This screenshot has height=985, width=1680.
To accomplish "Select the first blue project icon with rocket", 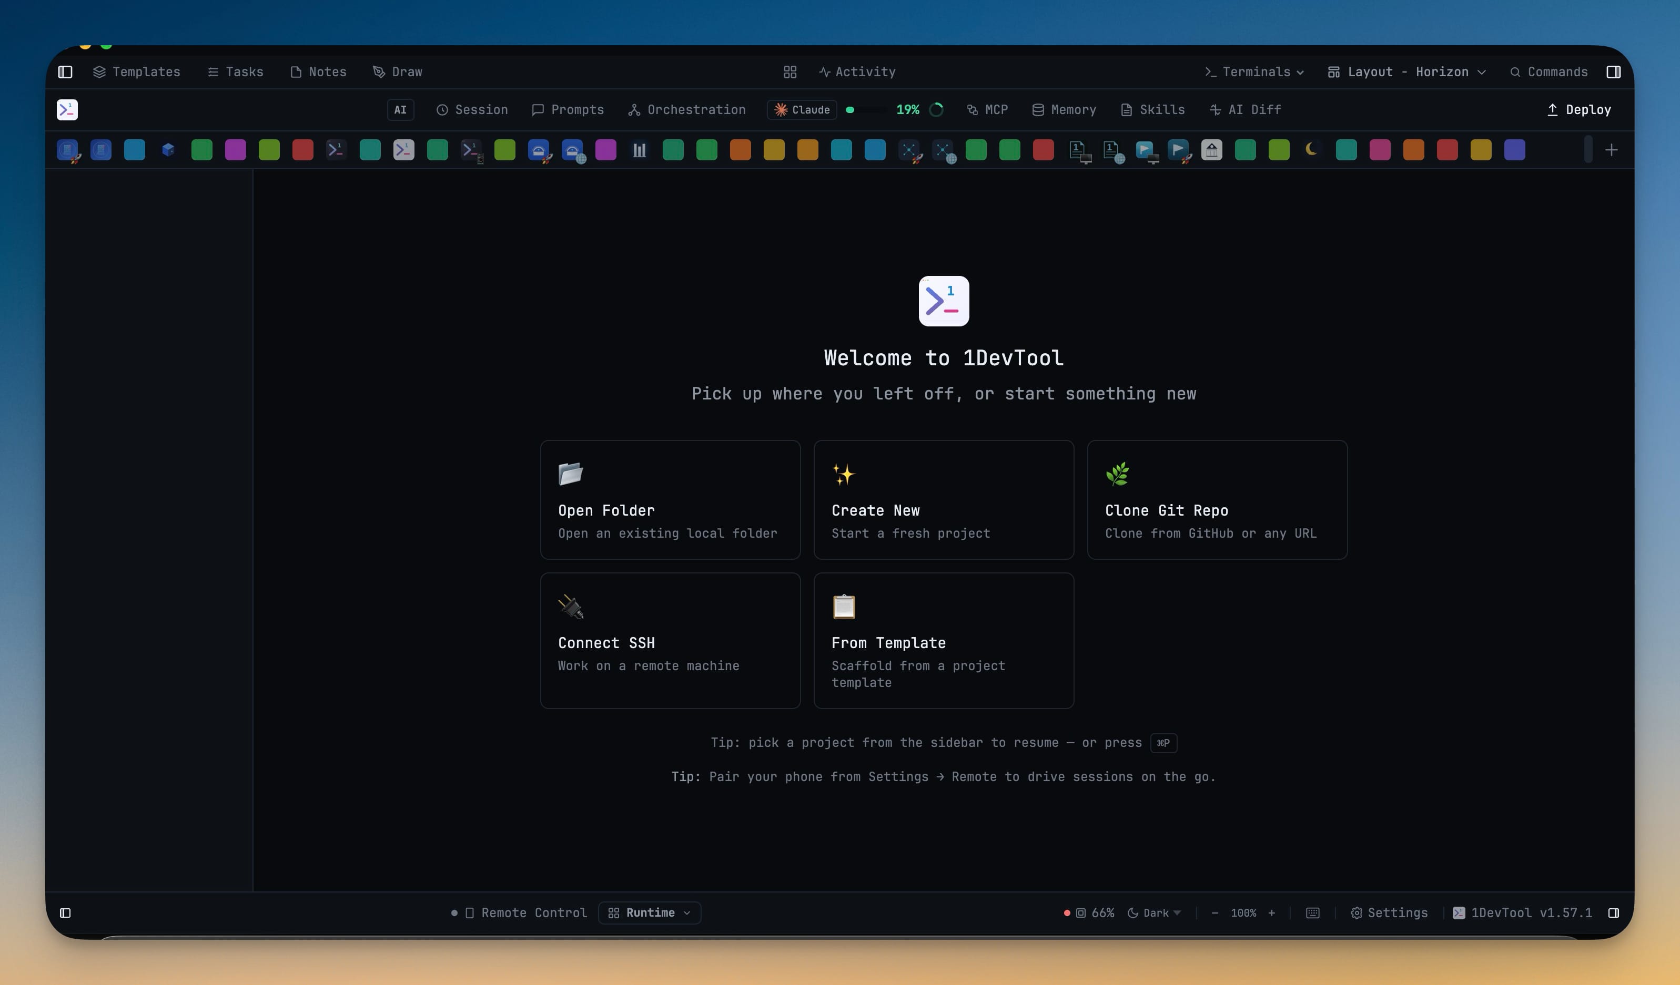I will tap(68, 150).
